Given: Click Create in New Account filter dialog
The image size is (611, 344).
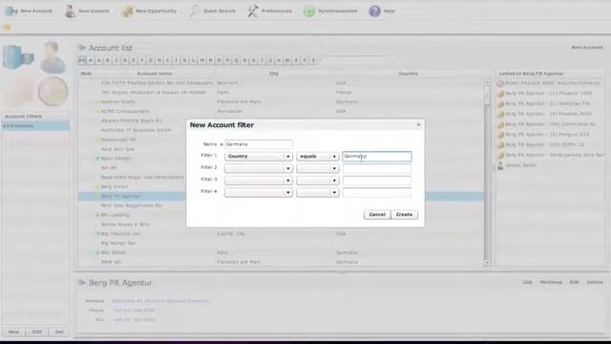Looking at the screenshot, I should (404, 214).
